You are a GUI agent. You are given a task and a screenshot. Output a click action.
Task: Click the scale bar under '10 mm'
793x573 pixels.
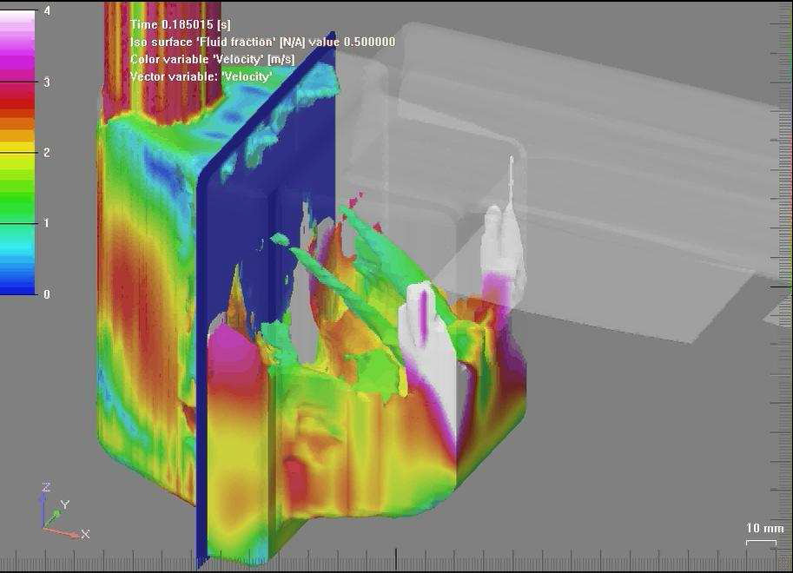point(762,542)
